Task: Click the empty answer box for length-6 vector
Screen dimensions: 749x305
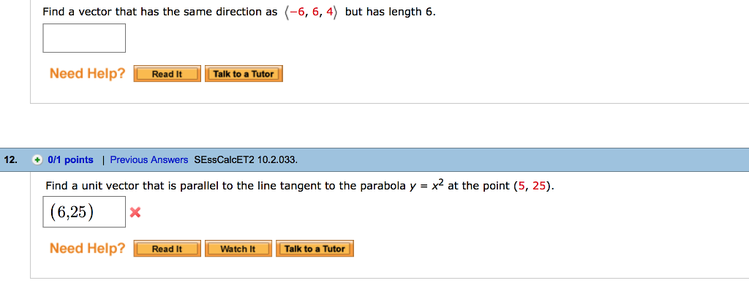Action: pyautogui.click(x=84, y=38)
